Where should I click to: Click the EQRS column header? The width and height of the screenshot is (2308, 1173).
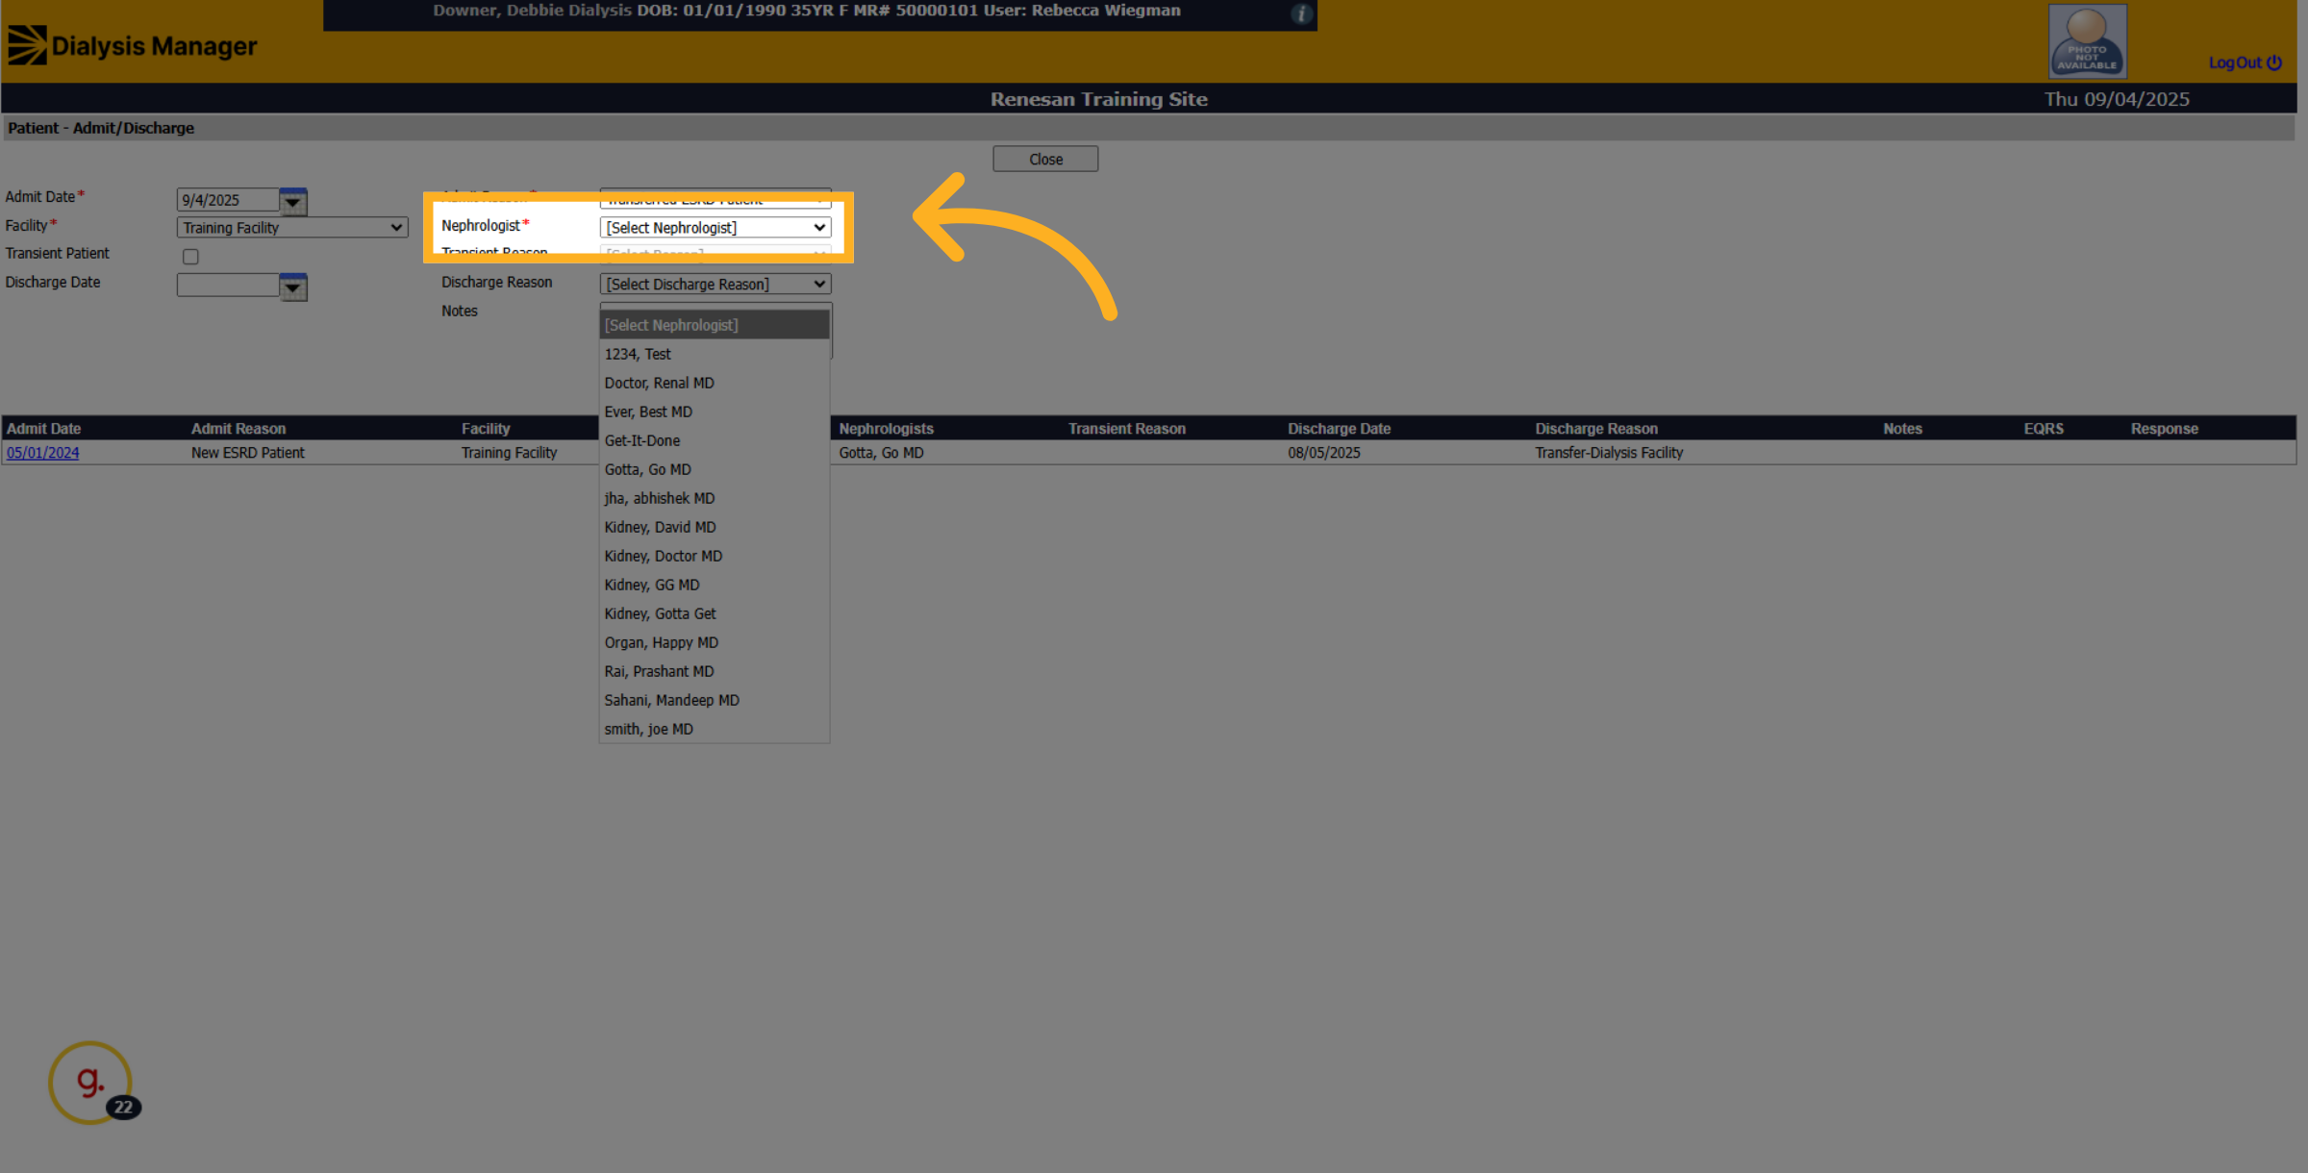coord(2044,429)
